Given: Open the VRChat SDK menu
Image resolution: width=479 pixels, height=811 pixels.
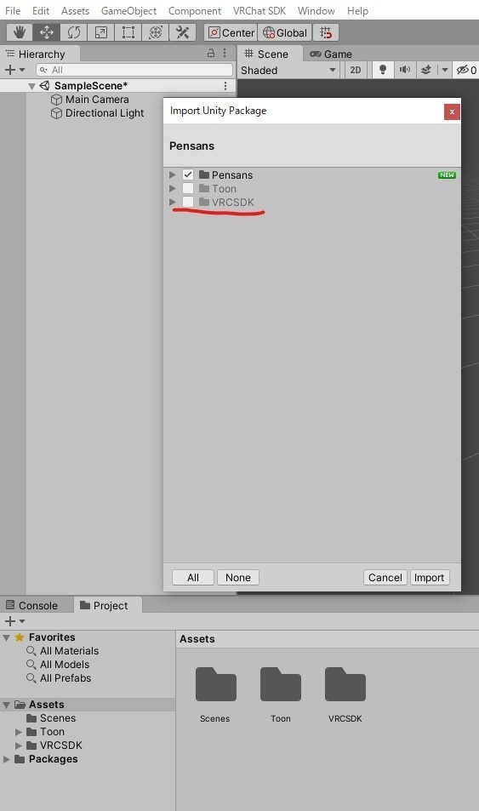Looking at the screenshot, I should [259, 10].
